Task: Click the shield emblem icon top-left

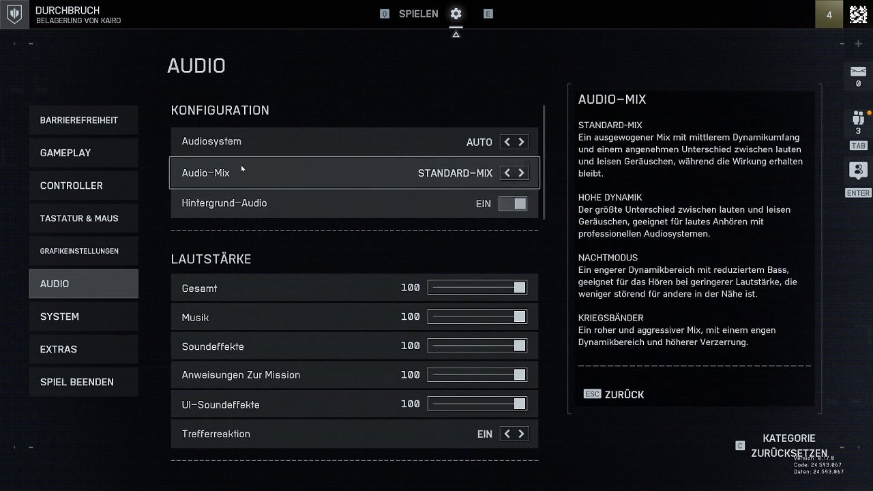Action: coord(14,14)
